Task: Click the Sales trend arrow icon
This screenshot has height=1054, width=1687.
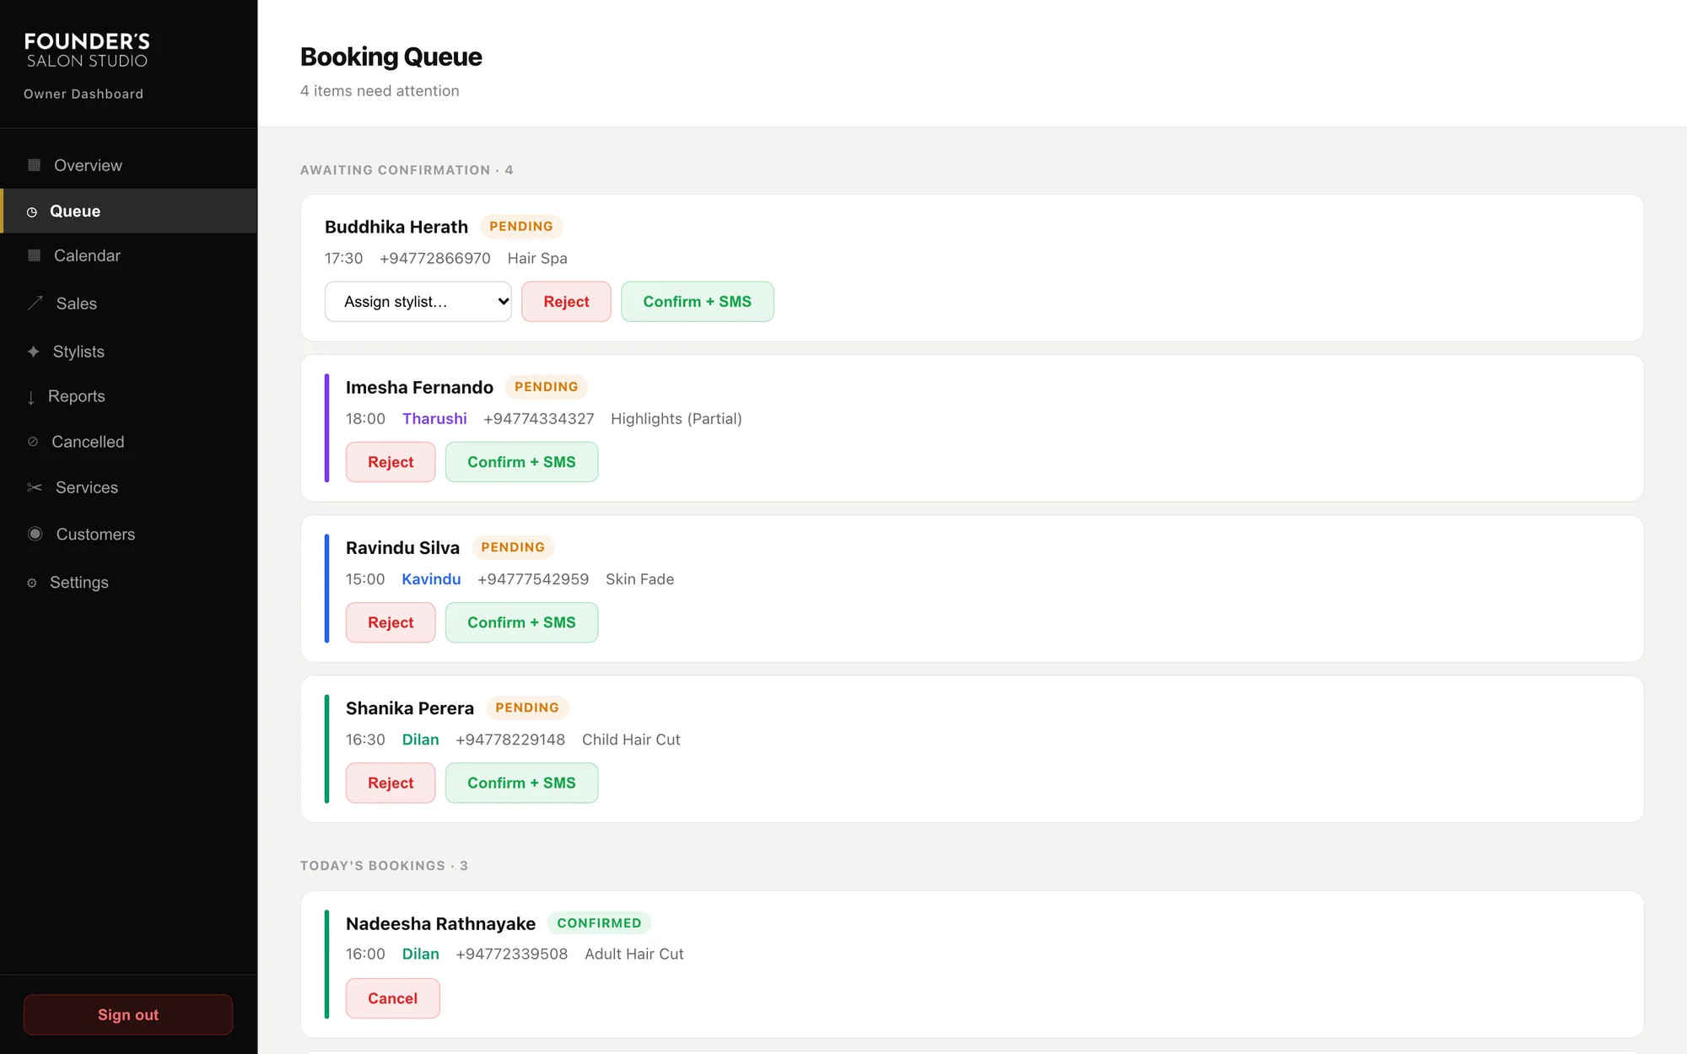Action: [35, 304]
